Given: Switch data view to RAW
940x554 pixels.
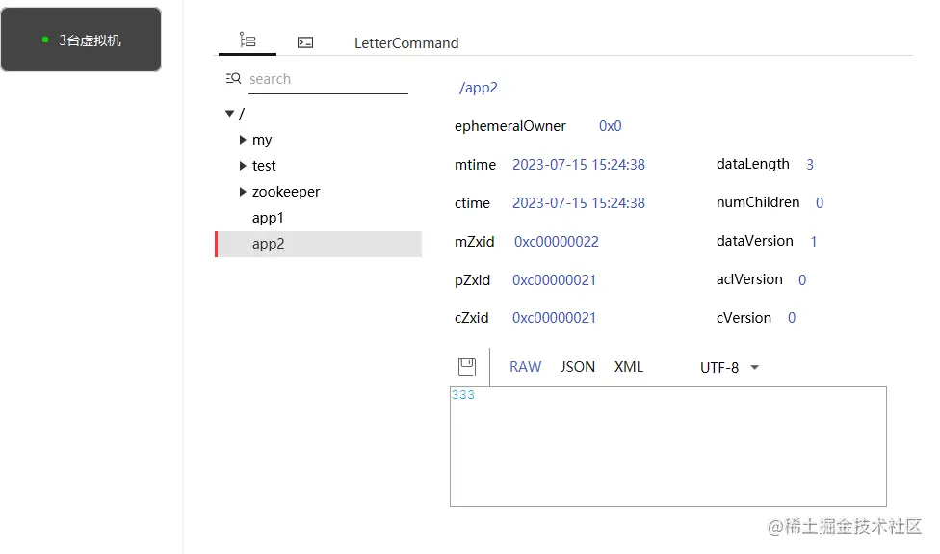Looking at the screenshot, I should point(525,367).
